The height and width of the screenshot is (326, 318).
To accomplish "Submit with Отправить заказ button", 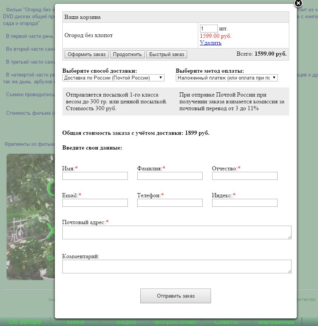I will point(175,296).
